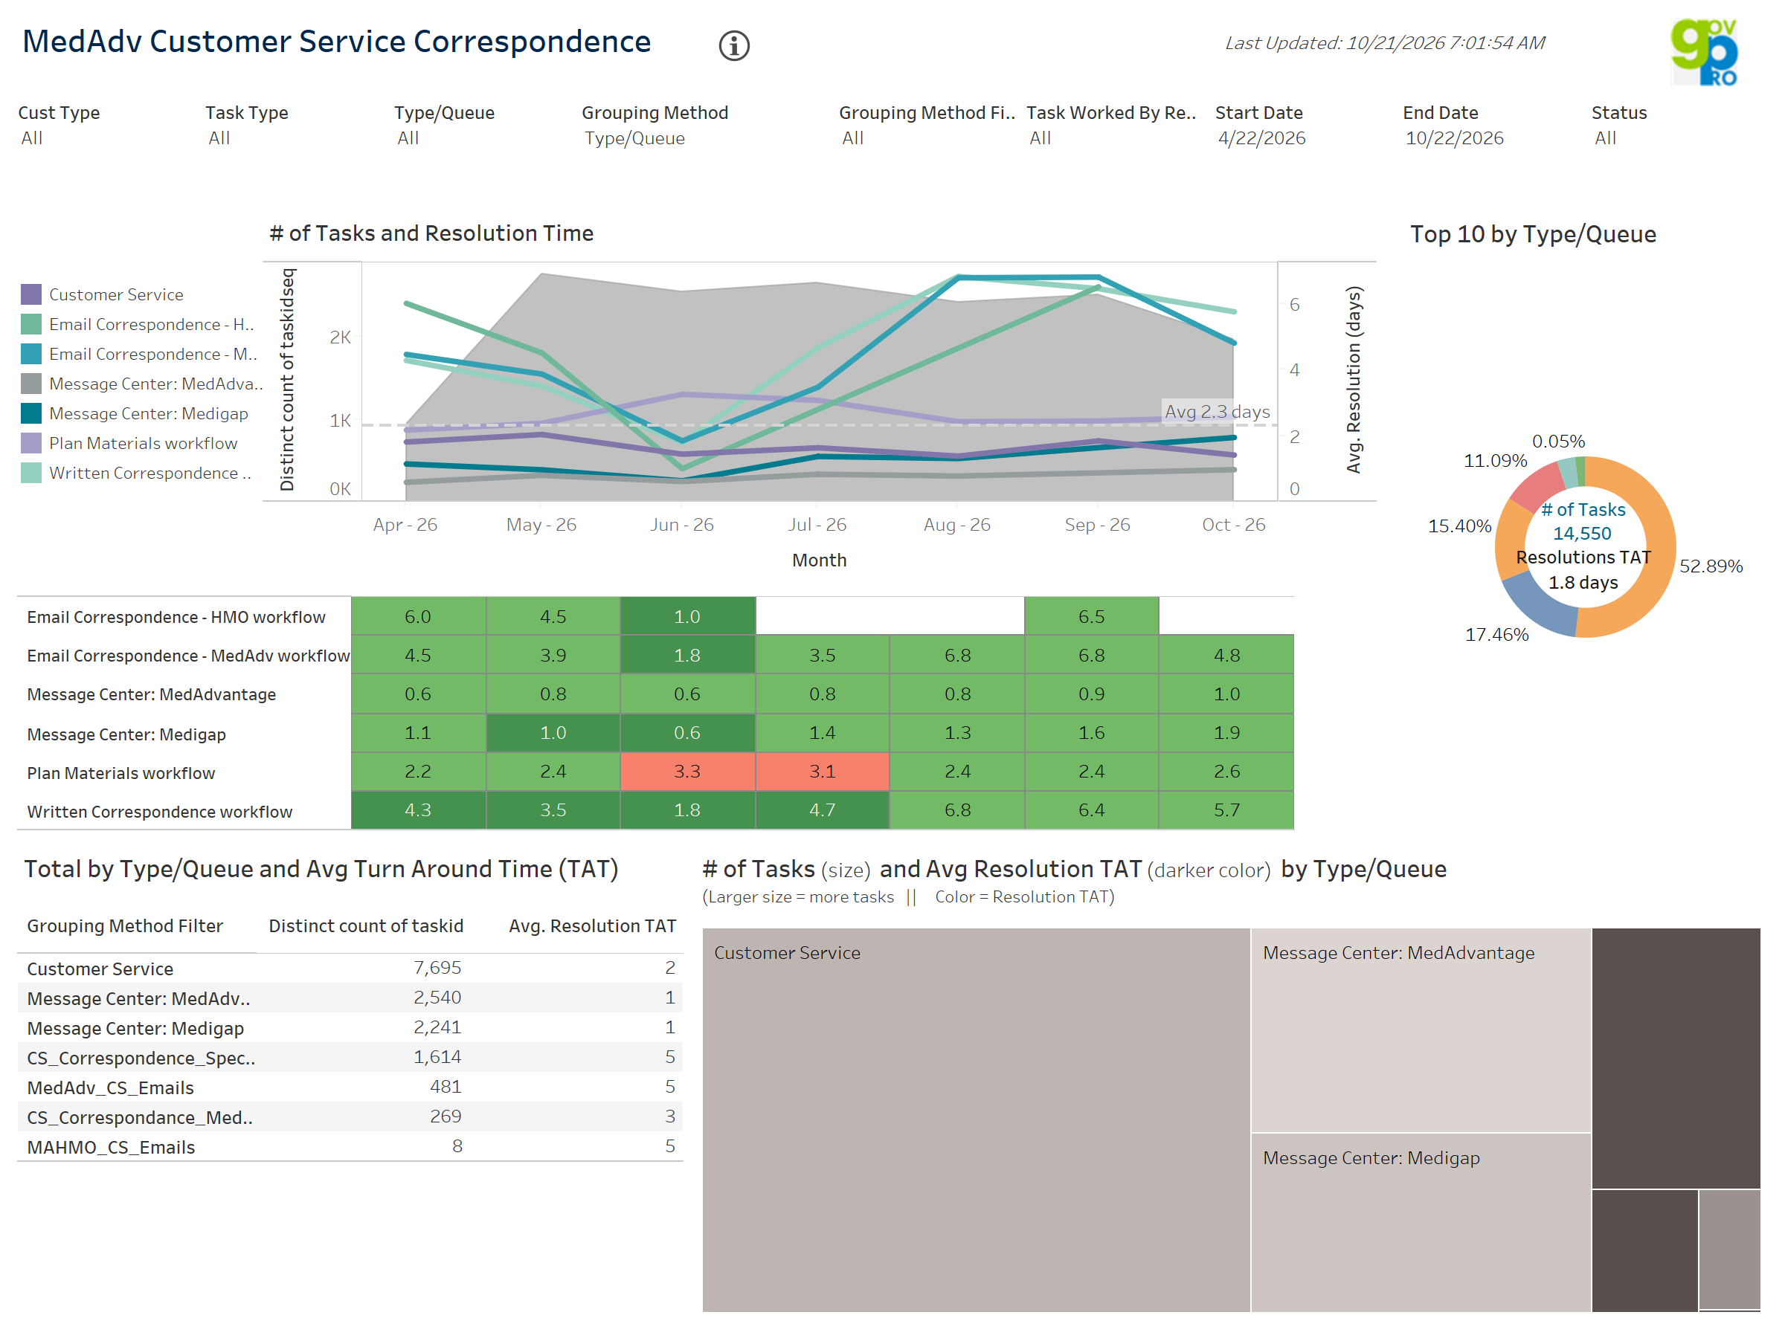Select the Customer Service purple legend swatch

pyautogui.click(x=30, y=294)
